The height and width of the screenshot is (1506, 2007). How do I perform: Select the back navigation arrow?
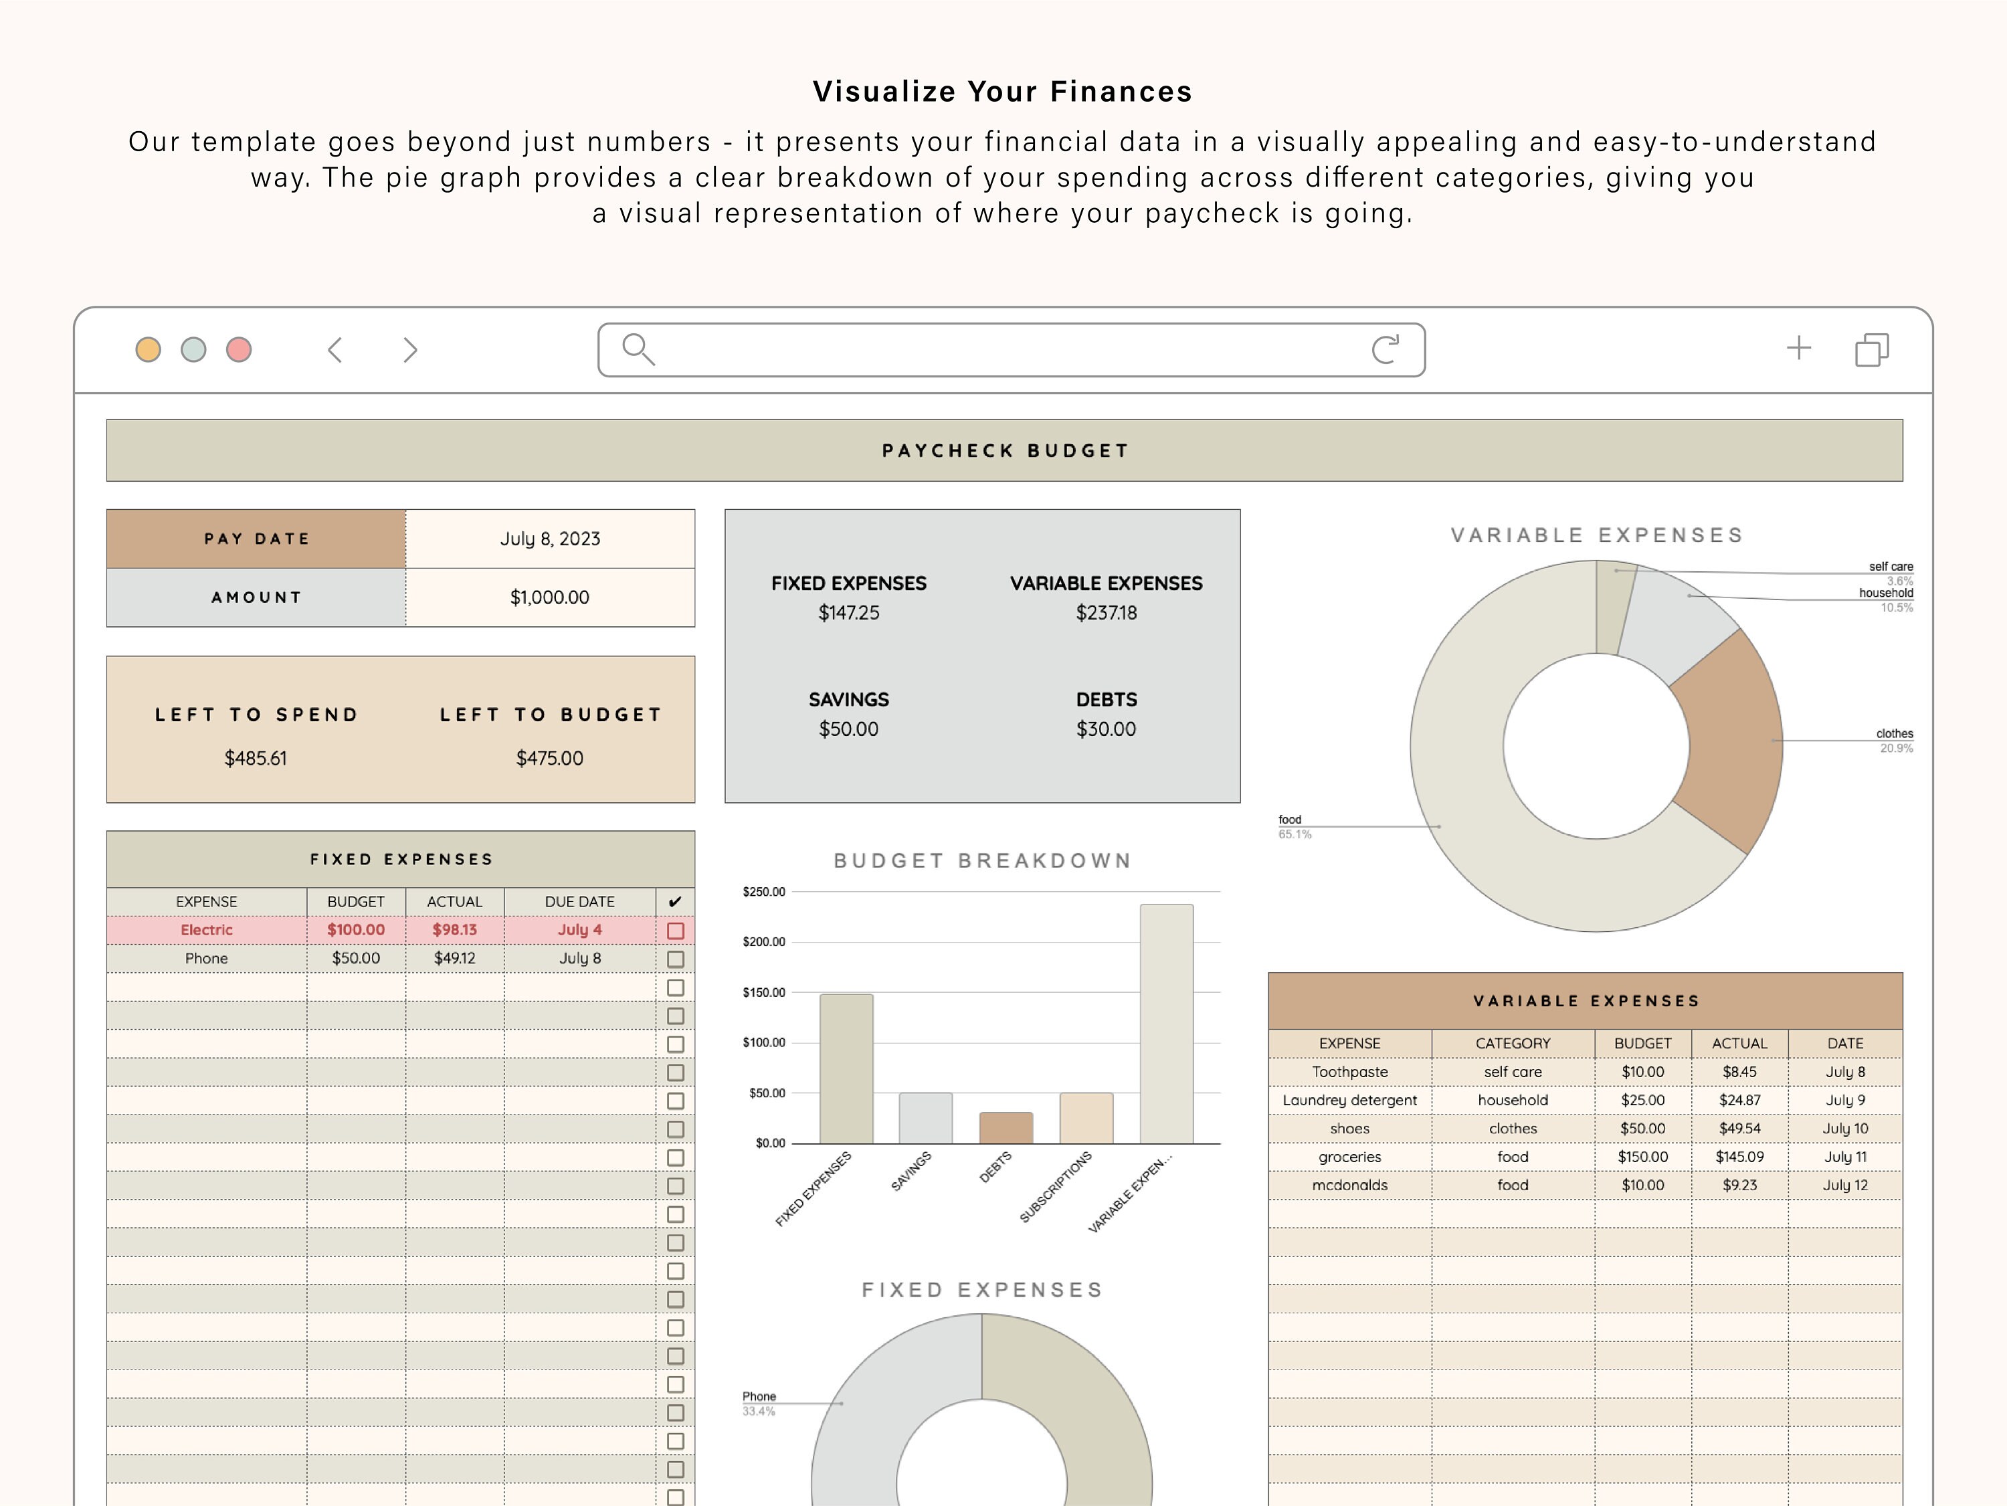(x=336, y=349)
